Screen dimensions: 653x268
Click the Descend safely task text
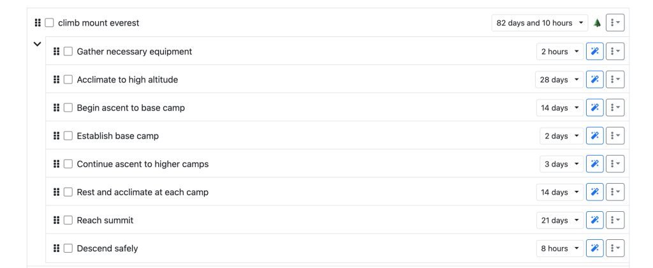click(x=107, y=248)
